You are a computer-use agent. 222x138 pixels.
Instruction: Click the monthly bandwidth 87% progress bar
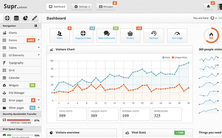tap(20, 120)
